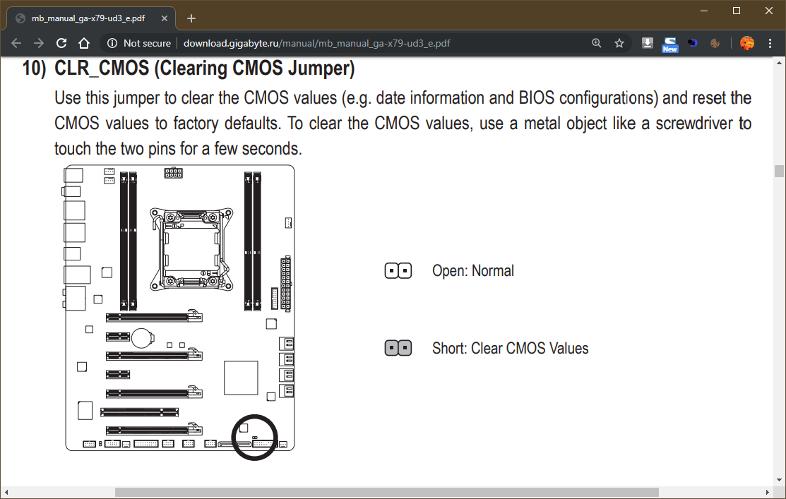Select the mb_manual_ga-x79-ud3_e.pdf tab
The height and width of the screenshot is (499, 786).
pyautogui.click(x=90, y=18)
